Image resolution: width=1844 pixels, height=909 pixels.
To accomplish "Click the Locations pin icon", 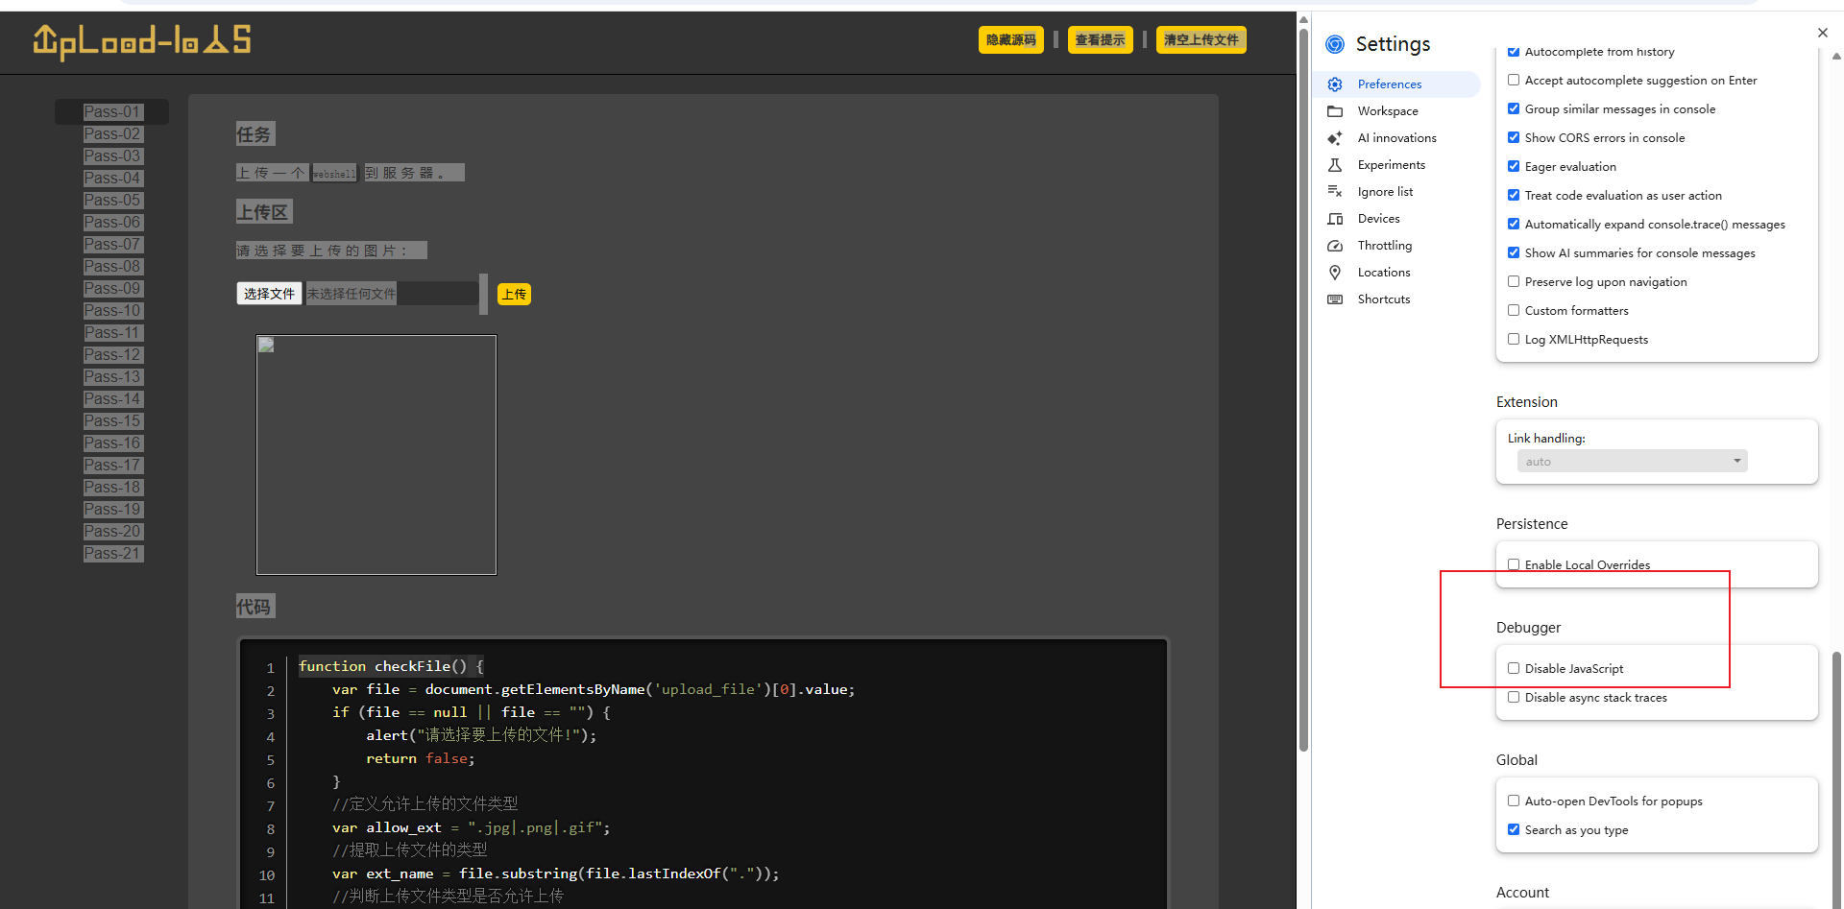I will [x=1335, y=273].
